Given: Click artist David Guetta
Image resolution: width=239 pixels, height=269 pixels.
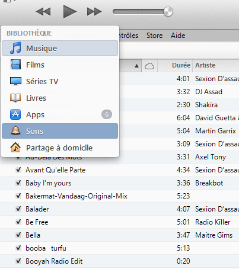Looking at the screenshot, I should [217, 118].
